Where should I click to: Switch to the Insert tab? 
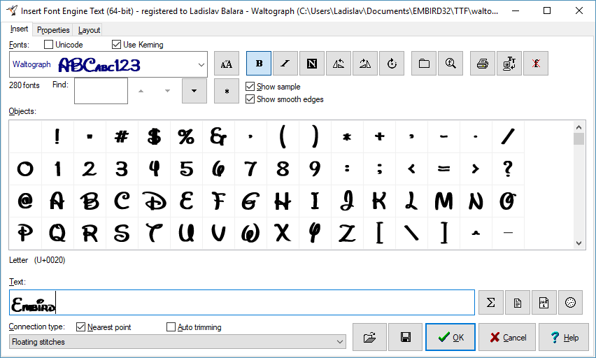coord(19,29)
